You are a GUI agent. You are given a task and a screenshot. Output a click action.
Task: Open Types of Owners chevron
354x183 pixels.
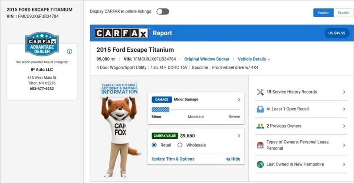pos(344,145)
